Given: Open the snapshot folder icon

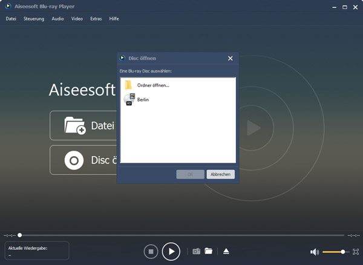Looking at the screenshot, I should click(x=209, y=251).
